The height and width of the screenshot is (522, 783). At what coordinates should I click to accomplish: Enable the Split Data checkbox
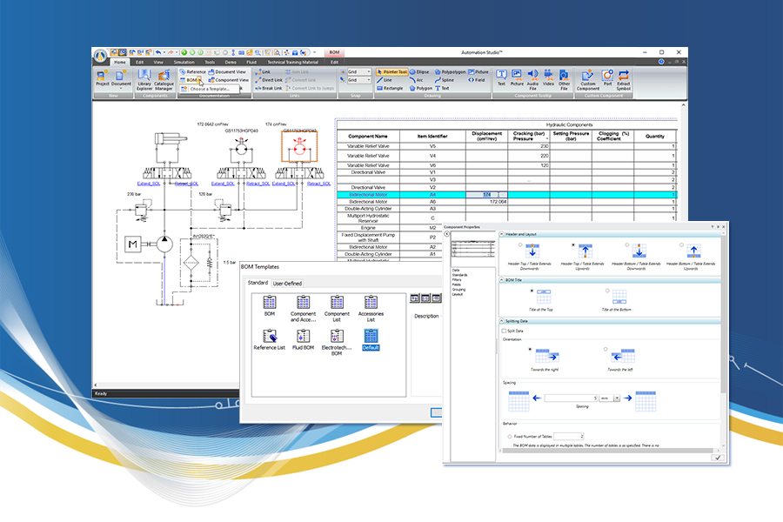tap(504, 331)
